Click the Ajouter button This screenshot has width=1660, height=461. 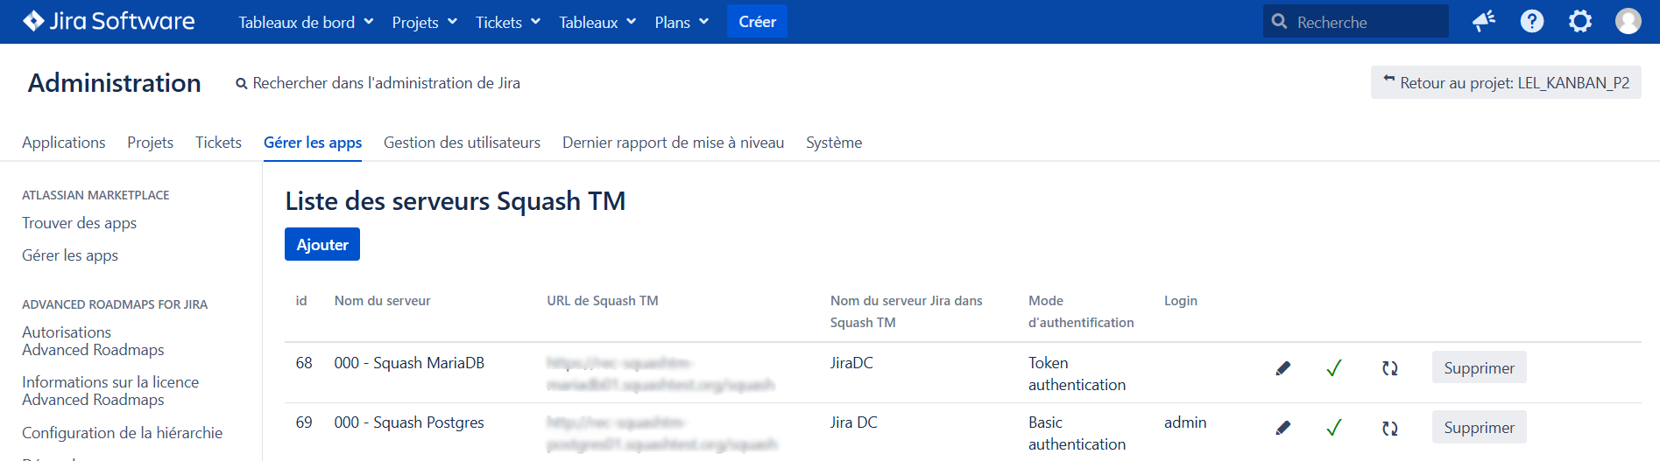pyautogui.click(x=321, y=245)
